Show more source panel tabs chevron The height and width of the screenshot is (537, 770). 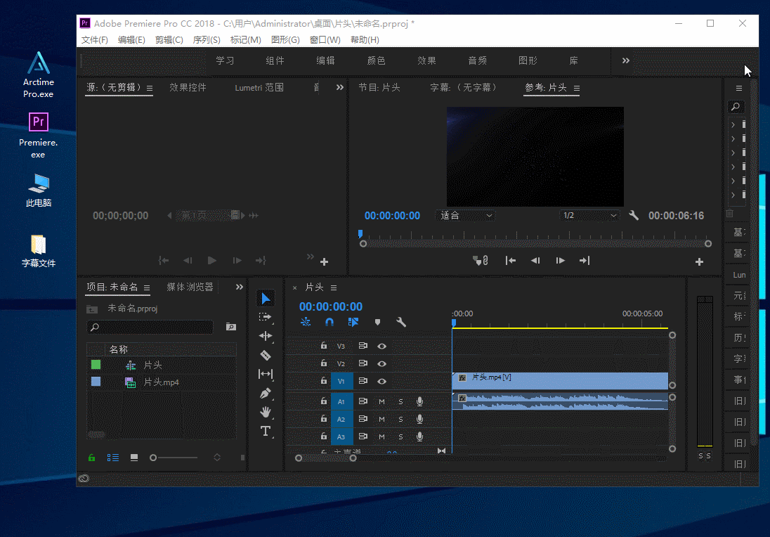[340, 87]
